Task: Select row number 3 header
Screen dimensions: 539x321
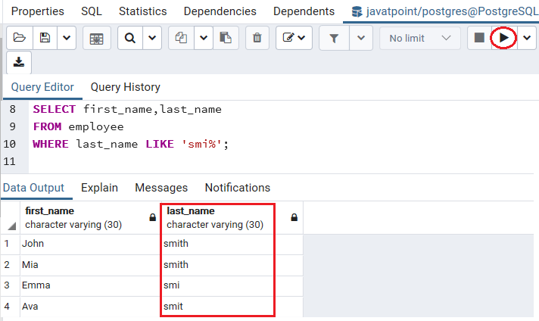Action: 10,285
